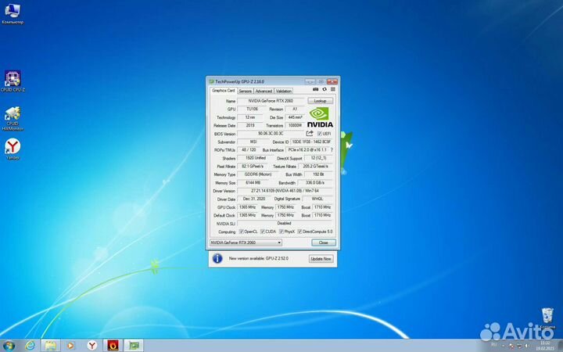Click the Driver Version field value
Viewport: 563px width, 352px height.
[285, 191]
